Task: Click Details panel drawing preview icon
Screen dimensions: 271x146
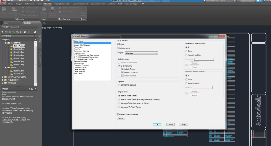Action: [x=32, y=89]
